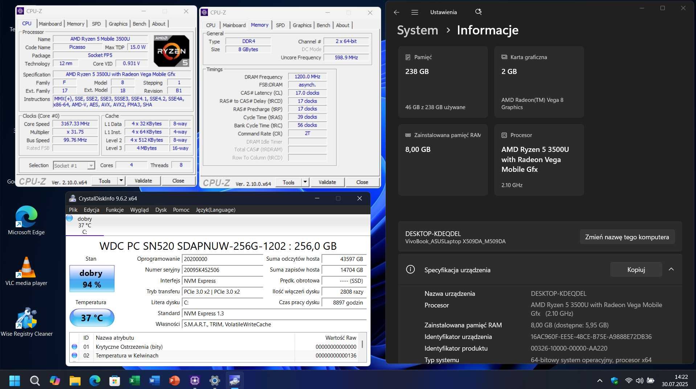Open Bench tab in left CPU-Z
This screenshot has height=389, width=696.
(x=139, y=24)
